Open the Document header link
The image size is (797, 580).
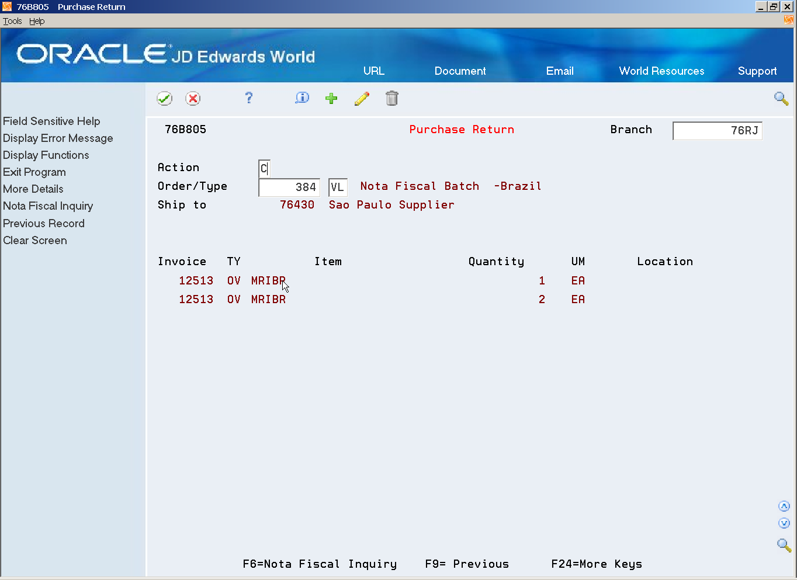460,71
